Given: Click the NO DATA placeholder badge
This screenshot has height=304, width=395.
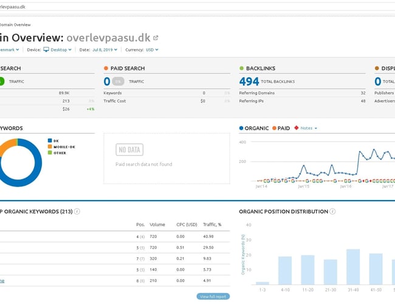Looking at the screenshot, I should tap(129, 150).
